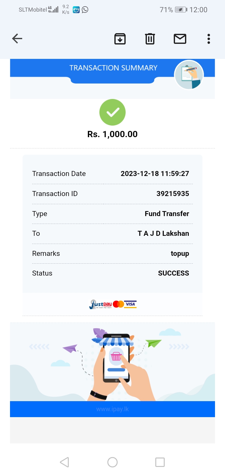The height and width of the screenshot is (476, 225).
Task: Tap the Transaction ID number 39215935
Action: 173,194
